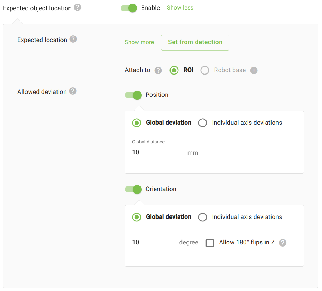Select Global deviation under Orientation

point(137,217)
